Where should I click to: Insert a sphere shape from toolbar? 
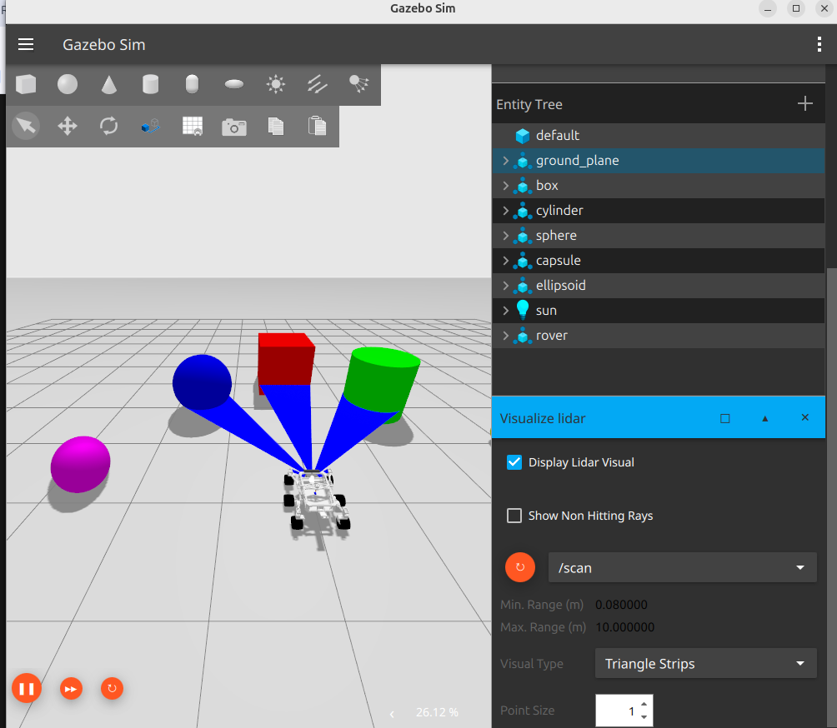(68, 84)
